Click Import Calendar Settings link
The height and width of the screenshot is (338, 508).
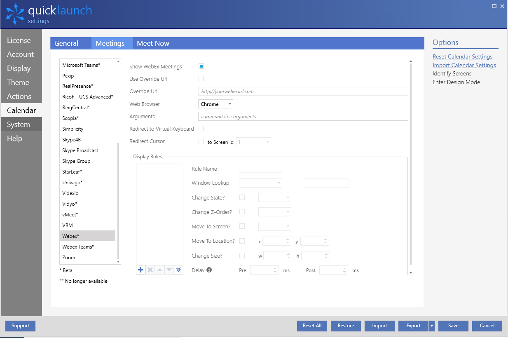point(464,65)
